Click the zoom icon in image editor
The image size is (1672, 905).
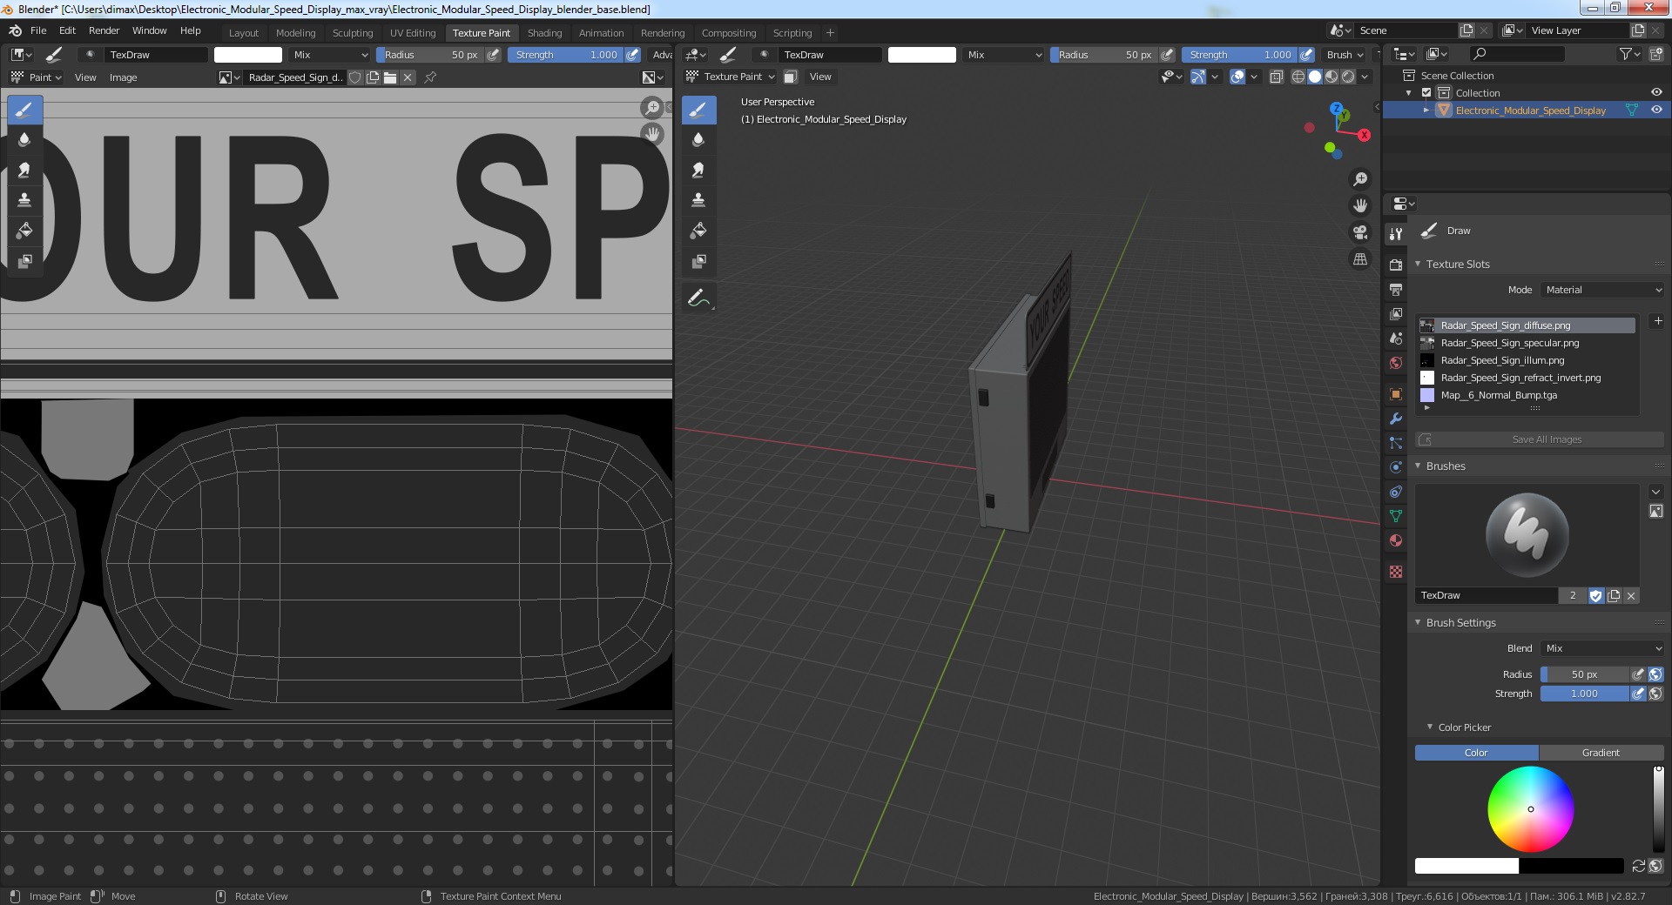(651, 108)
